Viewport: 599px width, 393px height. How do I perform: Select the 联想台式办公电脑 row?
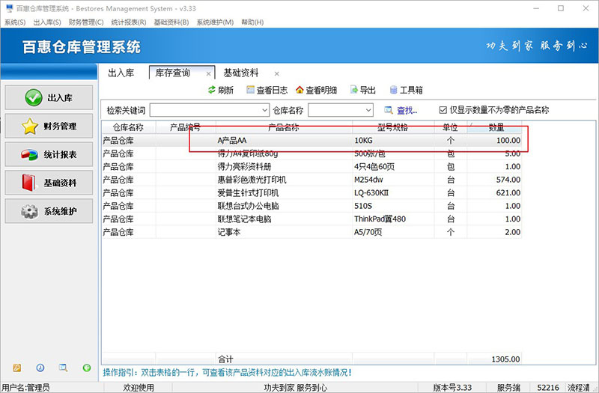click(311, 206)
